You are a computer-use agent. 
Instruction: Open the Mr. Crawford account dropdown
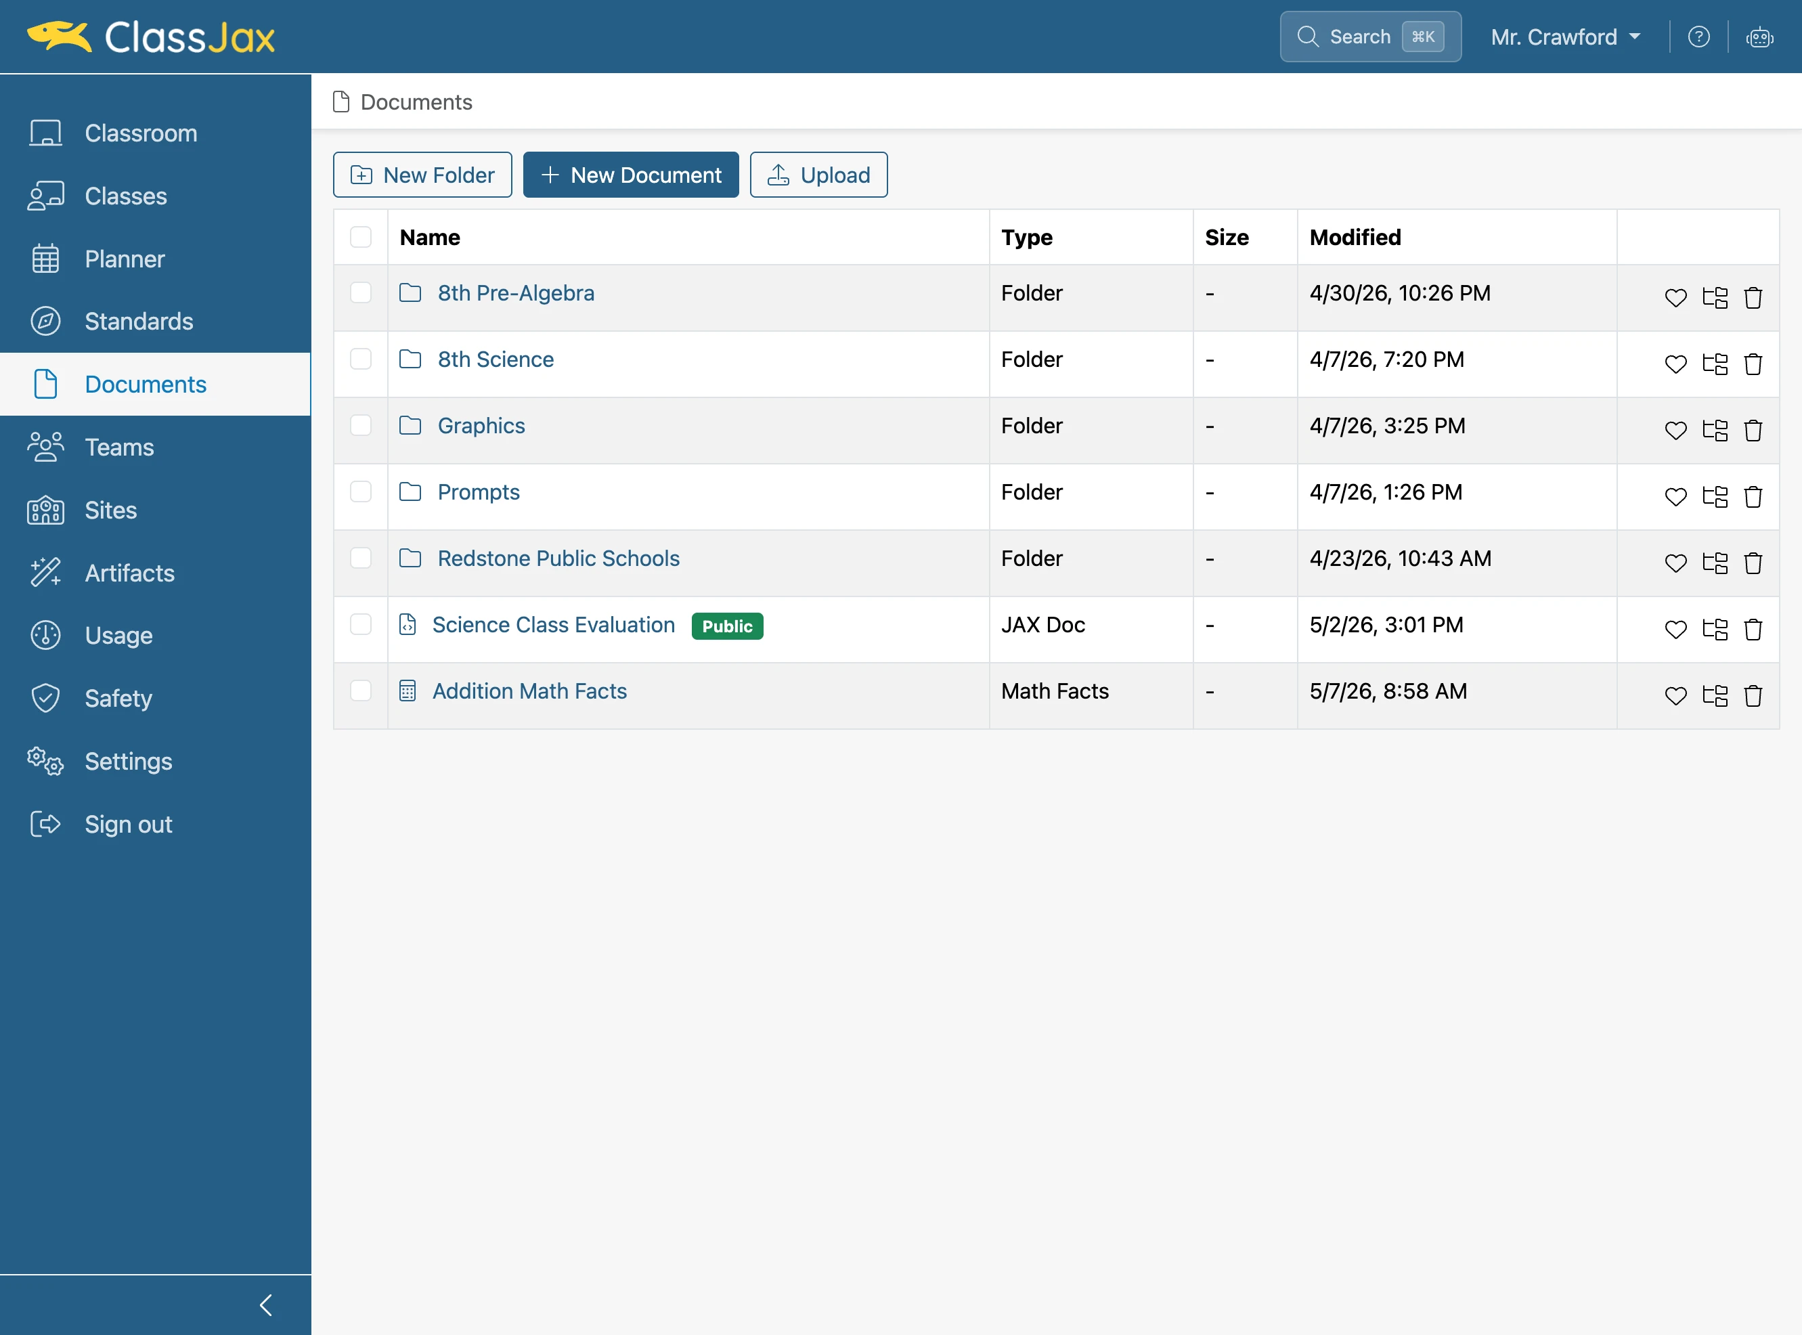click(1565, 37)
